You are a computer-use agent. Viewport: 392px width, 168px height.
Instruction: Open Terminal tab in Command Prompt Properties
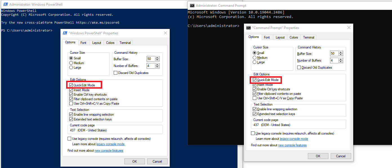[x=308, y=37]
